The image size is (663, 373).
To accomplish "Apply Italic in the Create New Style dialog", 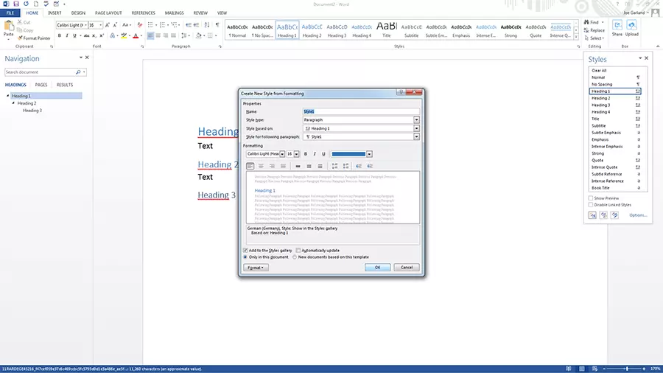I will (315, 154).
